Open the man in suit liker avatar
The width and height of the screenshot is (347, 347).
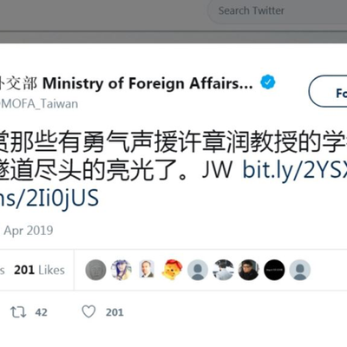point(147,270)
